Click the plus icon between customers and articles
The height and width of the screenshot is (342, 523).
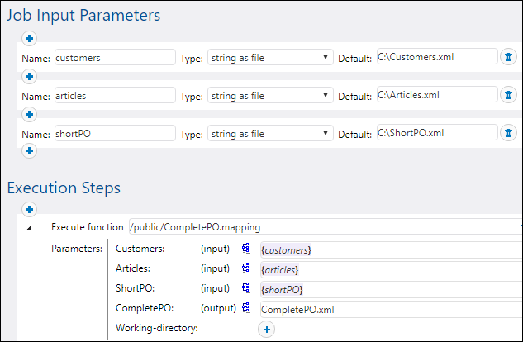pos(29,76)
